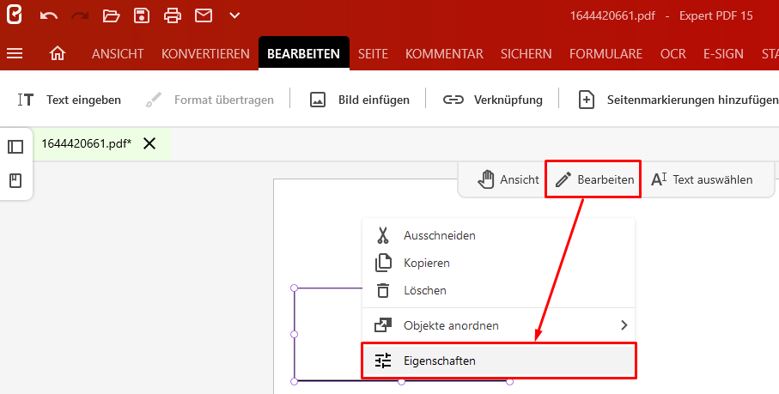Open the E-SIGN tab
Screen dimensions: 779x394
tap(723, 53)
